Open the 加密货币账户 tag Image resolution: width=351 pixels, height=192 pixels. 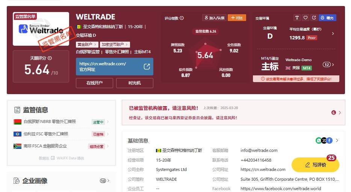(x=115, y=44)
